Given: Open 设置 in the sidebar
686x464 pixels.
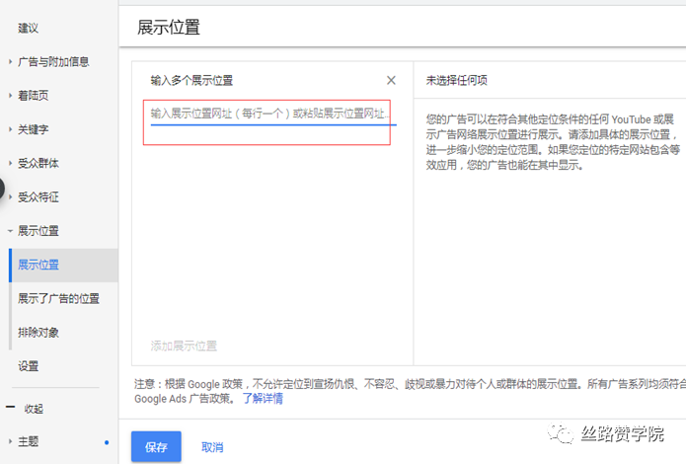Looking at the screenshot, I should click(28, 366).
